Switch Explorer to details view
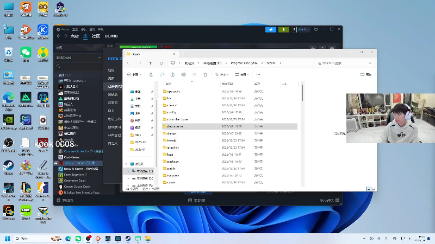 (369, 189)
